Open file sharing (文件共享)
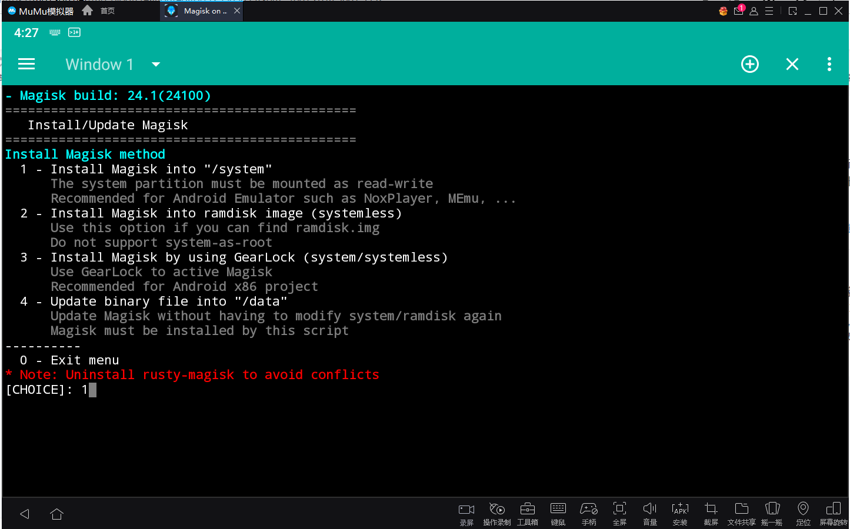Image resolution: width=850 pixels, height=529 pixels. click(742, 514)
